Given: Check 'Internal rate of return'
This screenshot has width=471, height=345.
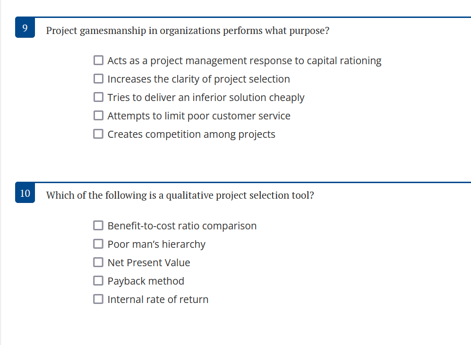Looking at the screenshot, I should point(98,299).
